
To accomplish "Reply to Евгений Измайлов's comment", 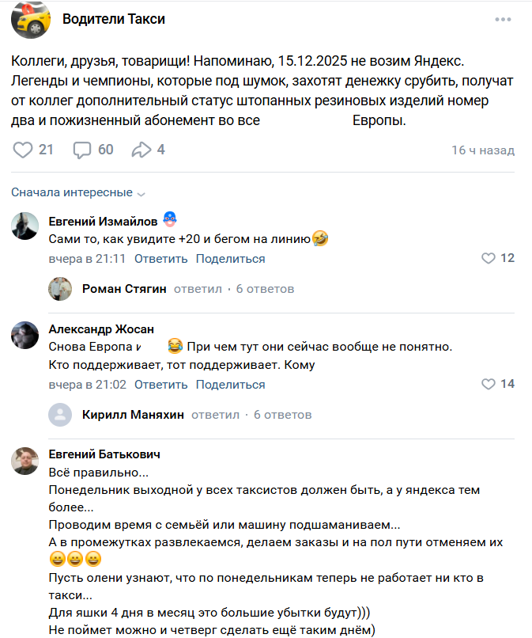I will (160, 259).
